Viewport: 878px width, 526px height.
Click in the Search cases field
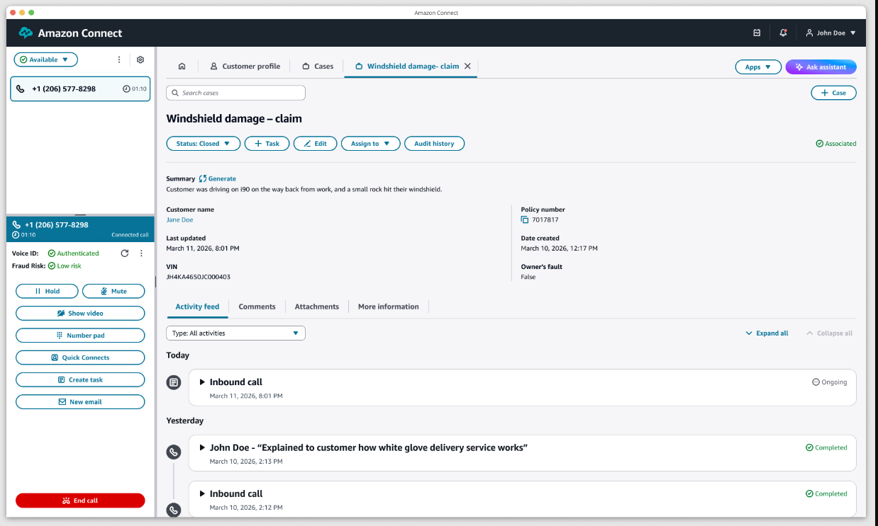coord(235,93)
